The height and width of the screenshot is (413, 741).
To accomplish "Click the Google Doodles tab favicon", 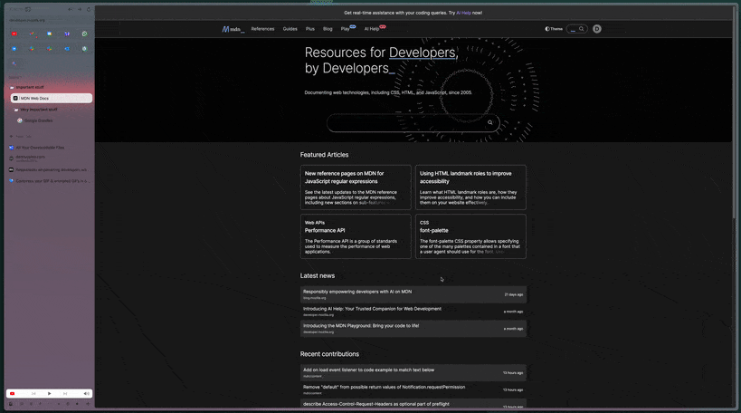I will tap(20, 120).
